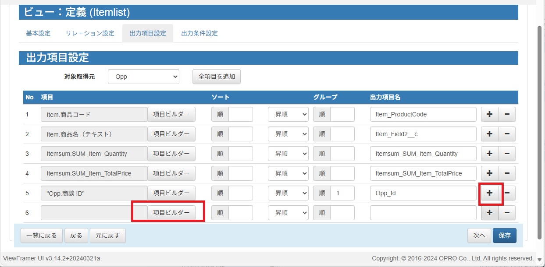545x267 pixels.
Task: Click the plus icon on row 6
Action: tap(490, 213)
